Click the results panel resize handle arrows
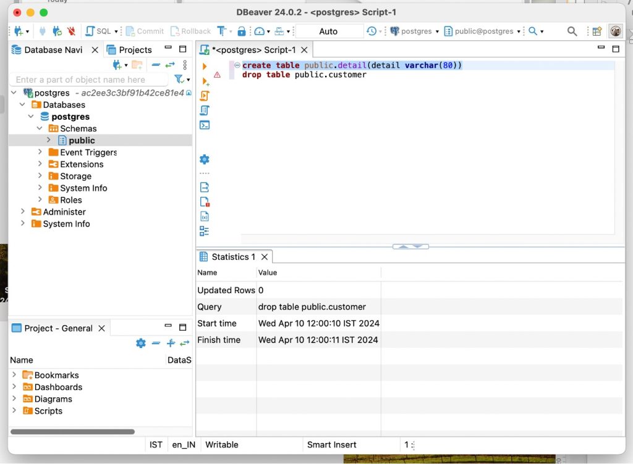This screenshot has height=464, width=633. (410, 246)
